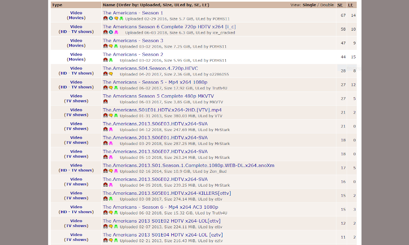Open The Americans - Season 2 torrent page
409x245 pixels.
click(x=133, y=54)
